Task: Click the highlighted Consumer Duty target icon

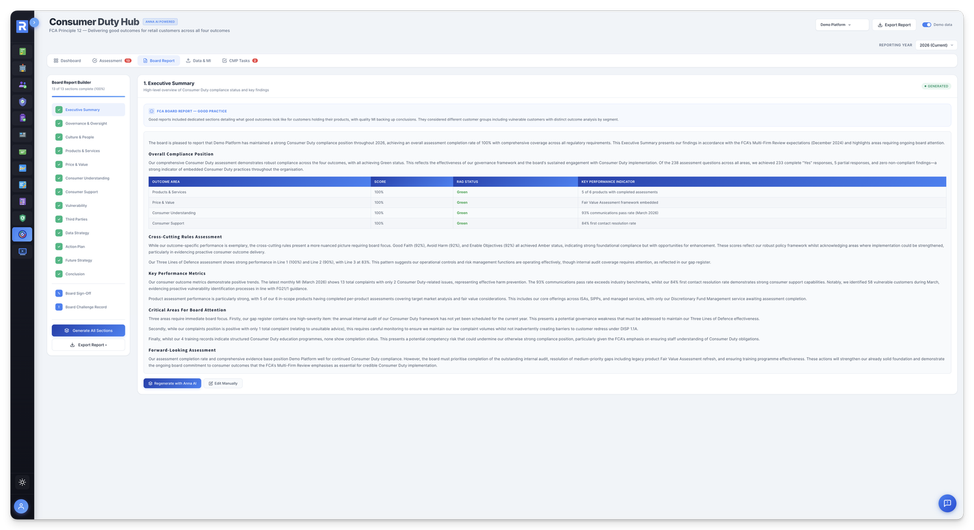Action: (22, 234)
